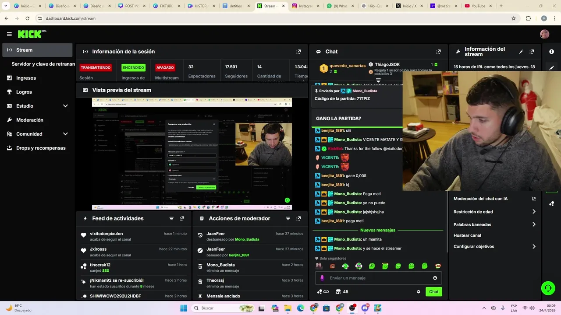Open the hamburger menu next to Kick logo

pos(9,34)
